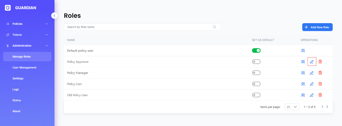Image resolution: width=342 pixels, height=126 pixels.
Task: Disable default toggle for Default policy user
Action: 256,51
